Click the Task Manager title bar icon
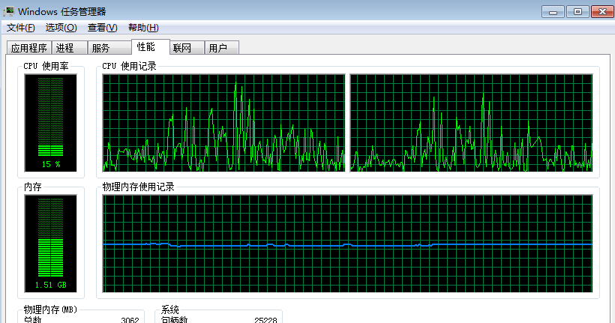 (x=9, y=11)
